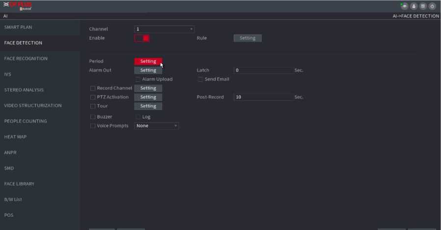This screenshot has width=441, height=230.
Task: Open the grid menu icon in top bar
Action: 423,6
